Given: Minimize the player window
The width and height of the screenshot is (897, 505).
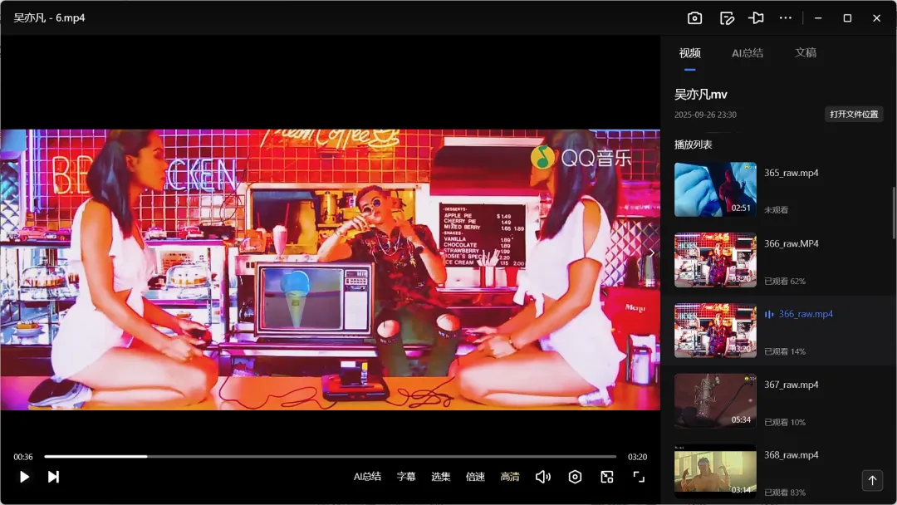Looking at the screenshot, I should point(818,18).
